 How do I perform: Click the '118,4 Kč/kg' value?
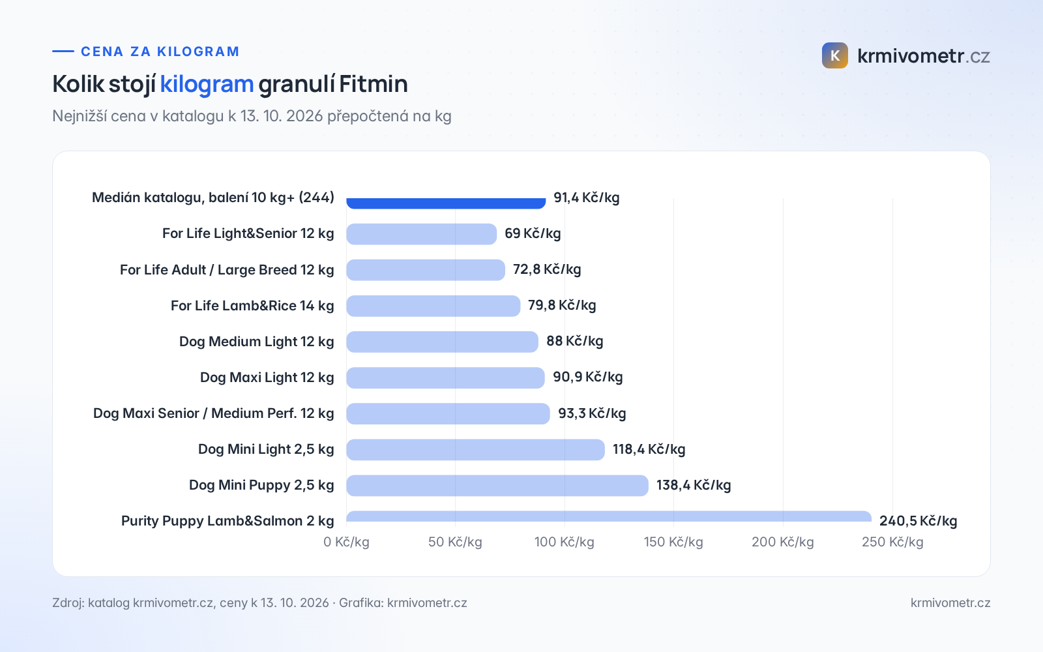click(x=649, y=449)
